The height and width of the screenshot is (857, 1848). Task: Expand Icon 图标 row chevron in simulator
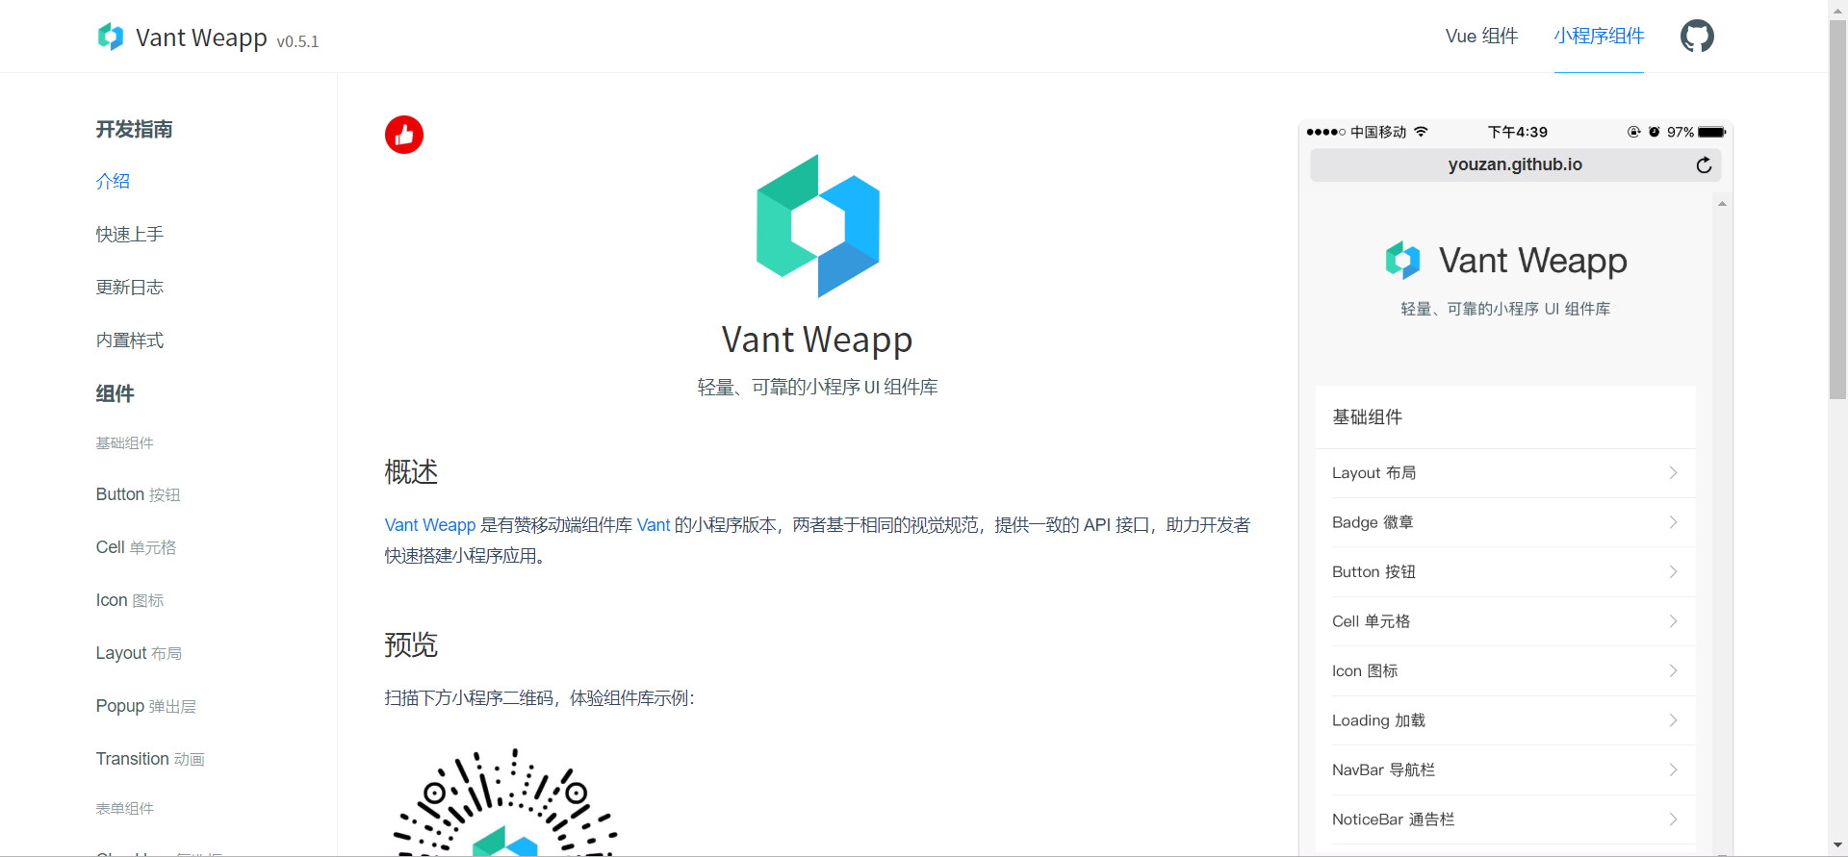1673,671
